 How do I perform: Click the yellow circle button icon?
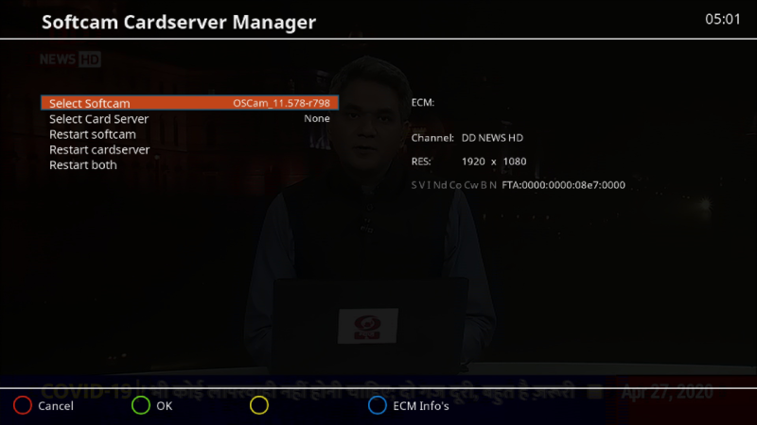click(x=258, y=405)
